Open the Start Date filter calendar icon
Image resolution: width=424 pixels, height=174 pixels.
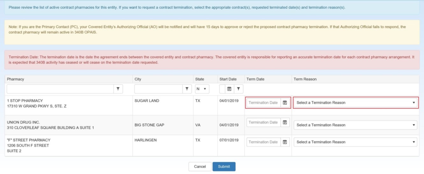pos(229,89)
